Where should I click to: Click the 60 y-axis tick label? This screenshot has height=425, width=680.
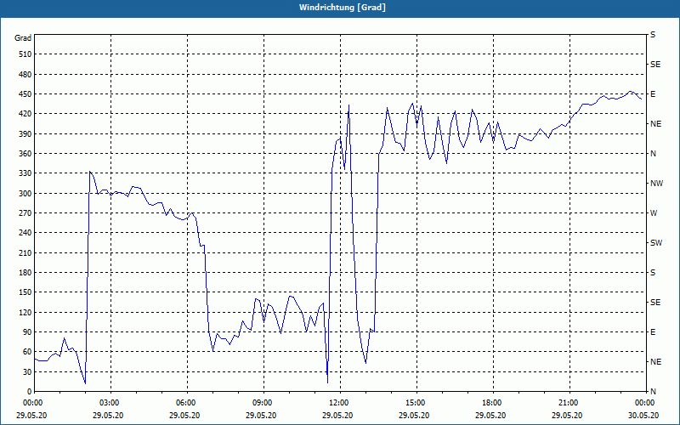tap(27, 352)
